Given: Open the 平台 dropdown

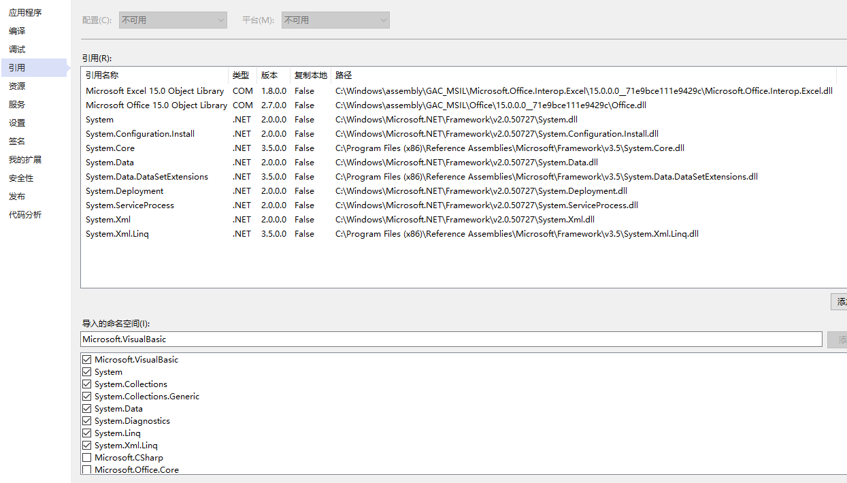Looking at the screenshot, I should pos(335,20).
